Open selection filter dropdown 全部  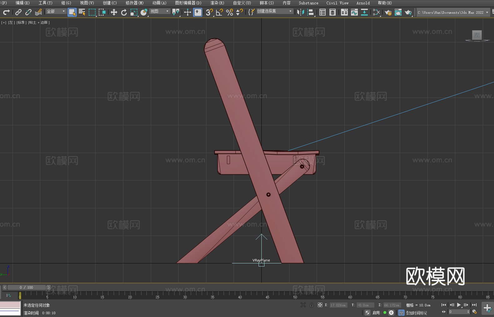(56, 11)
